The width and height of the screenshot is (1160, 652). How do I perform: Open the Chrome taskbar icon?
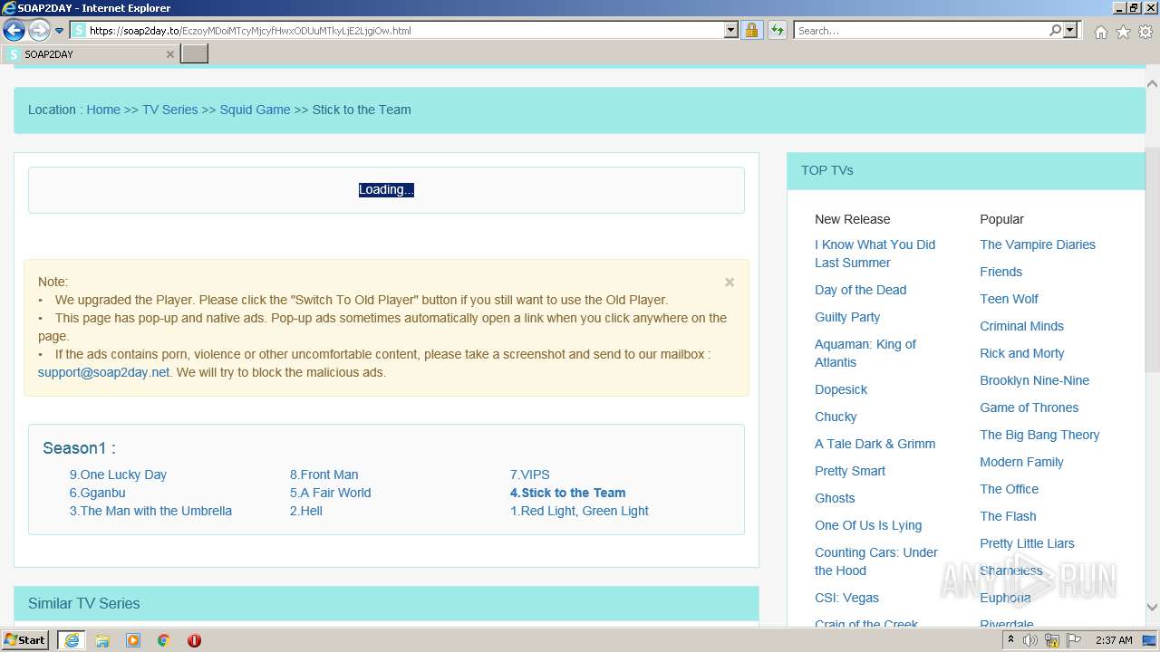pyautogui.click(x=163, y=640)
